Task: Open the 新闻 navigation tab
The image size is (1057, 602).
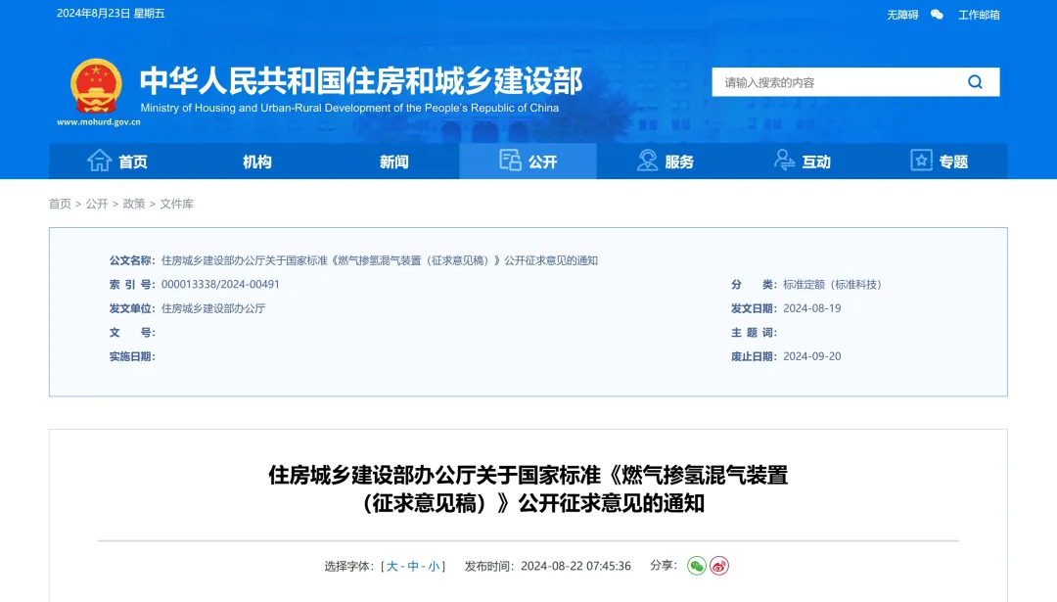Action: 393,162
